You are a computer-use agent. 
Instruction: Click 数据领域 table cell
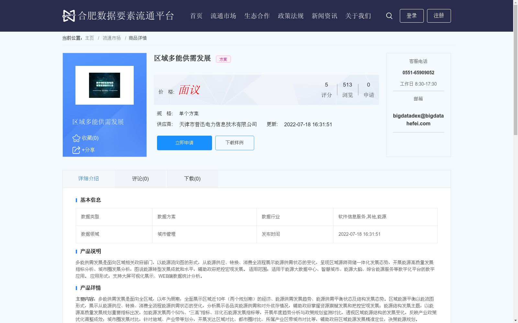coord(114,234)
